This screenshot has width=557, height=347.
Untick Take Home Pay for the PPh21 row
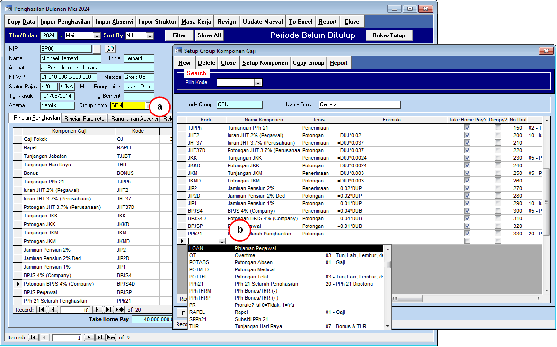(x=467, y=234)
